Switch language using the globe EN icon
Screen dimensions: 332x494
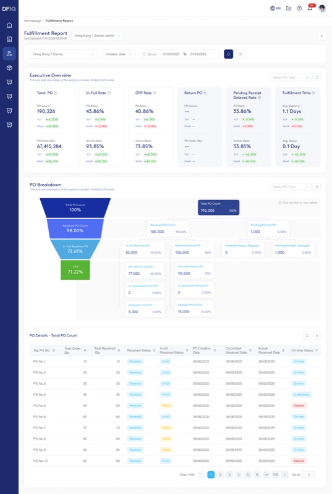coord(275,8)
